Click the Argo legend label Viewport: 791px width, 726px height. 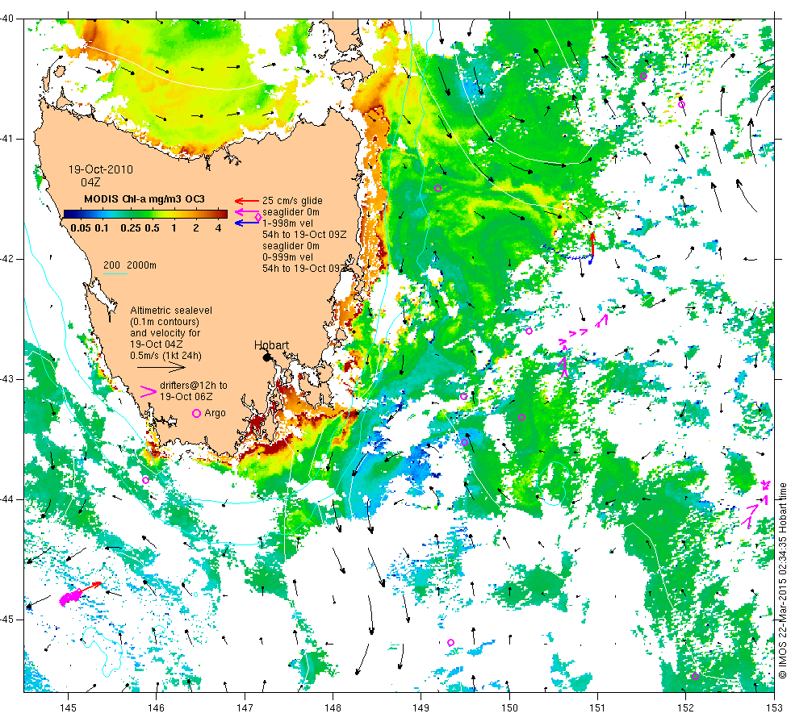(x=215, y=413)
